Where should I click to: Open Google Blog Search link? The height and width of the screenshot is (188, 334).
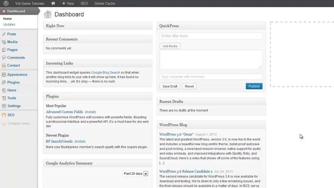[105, 73]
